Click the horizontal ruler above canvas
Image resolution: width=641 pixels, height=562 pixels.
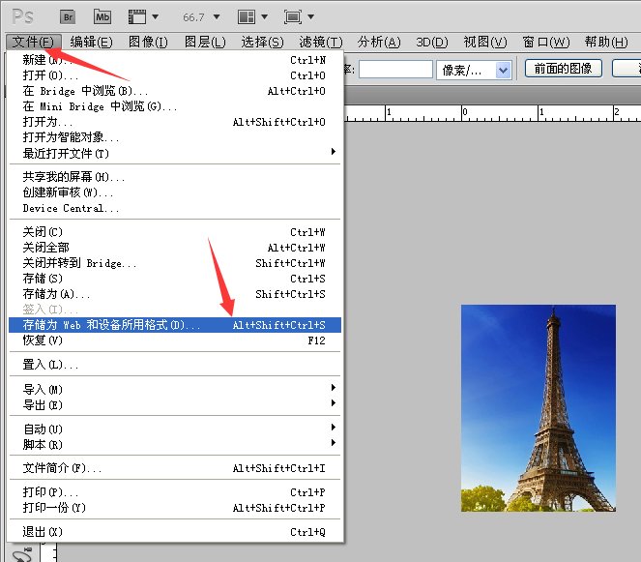pyautogui.click(x=493, y=113)
